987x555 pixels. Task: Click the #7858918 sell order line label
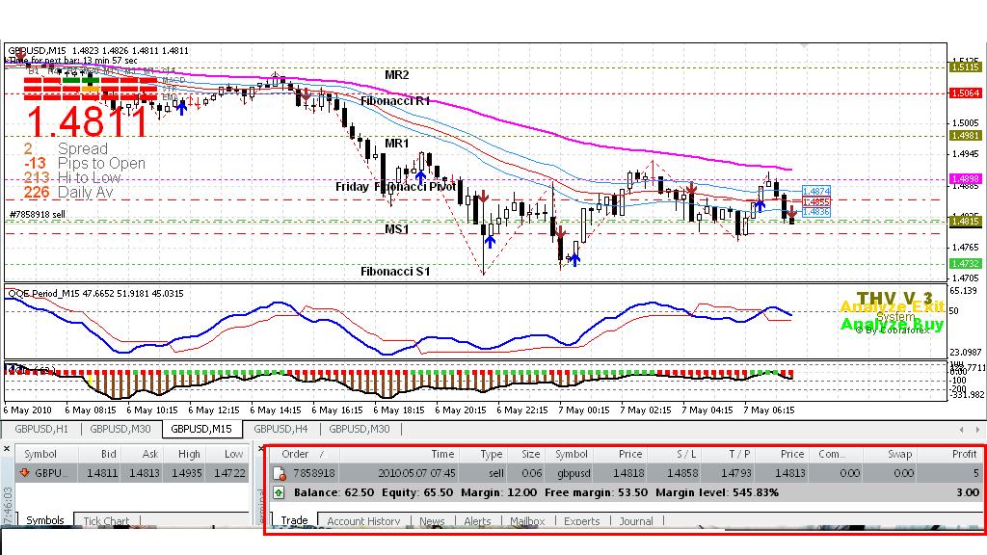[x=38, y=215]
